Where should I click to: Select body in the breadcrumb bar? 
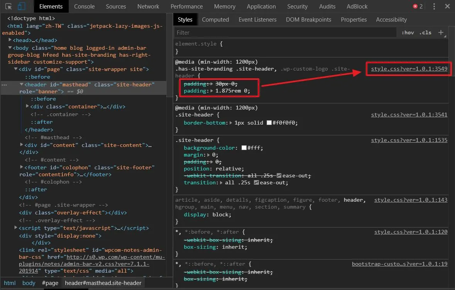tap(29, 283)
